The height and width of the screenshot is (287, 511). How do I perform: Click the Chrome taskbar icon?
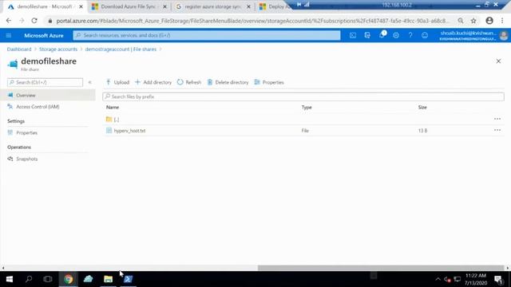tap(69, 279)
